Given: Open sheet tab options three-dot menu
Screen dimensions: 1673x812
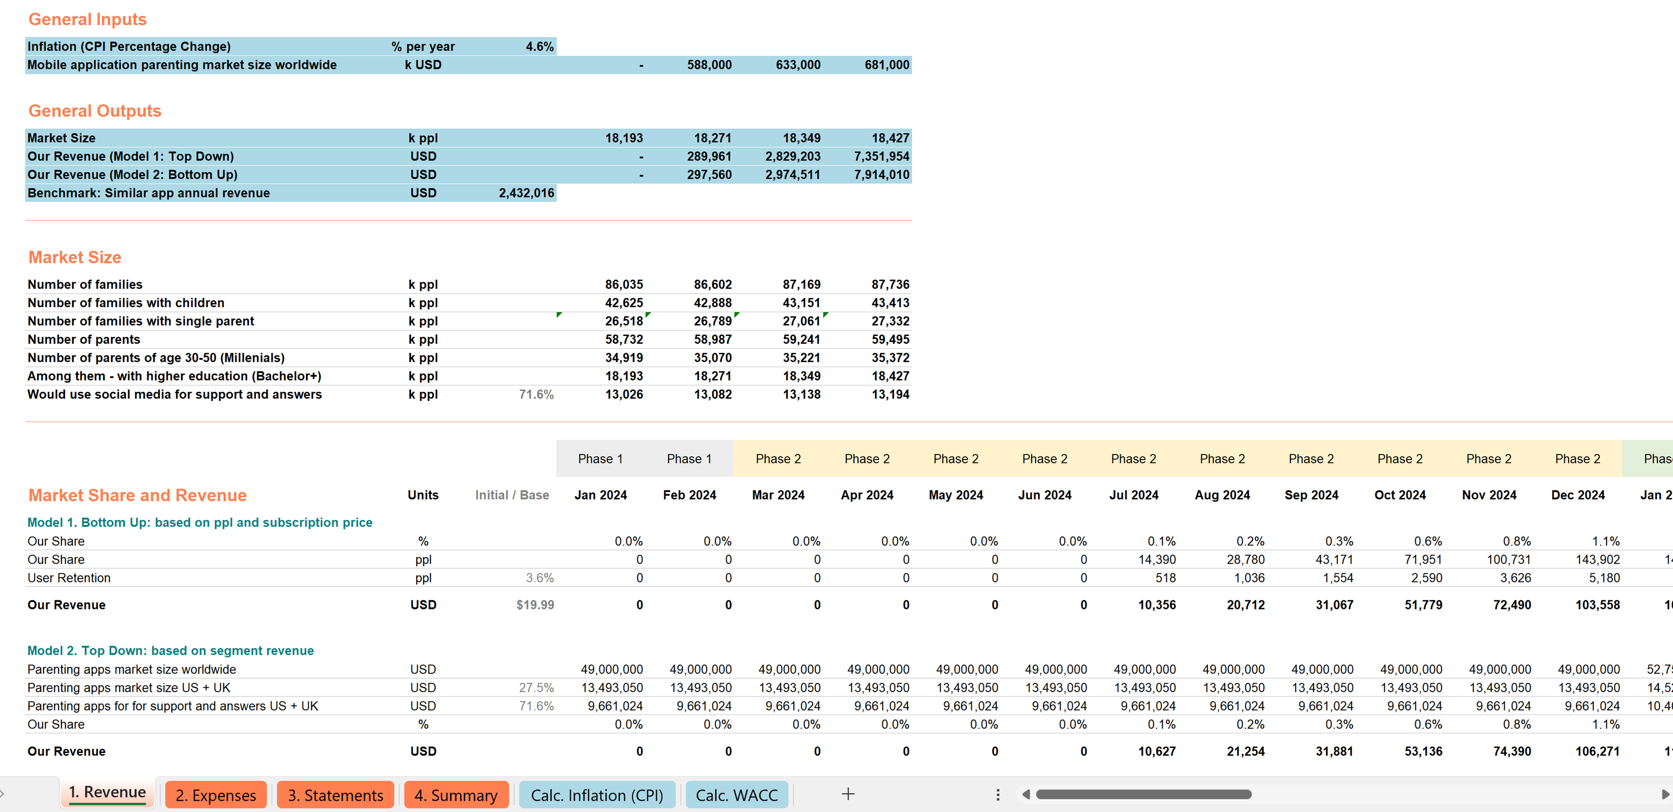Looking at the screenshot, I should [997, 795].
